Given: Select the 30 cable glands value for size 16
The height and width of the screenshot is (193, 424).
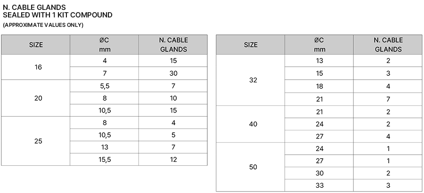Looking at the screenshot, I should click(x=173, y=73).
